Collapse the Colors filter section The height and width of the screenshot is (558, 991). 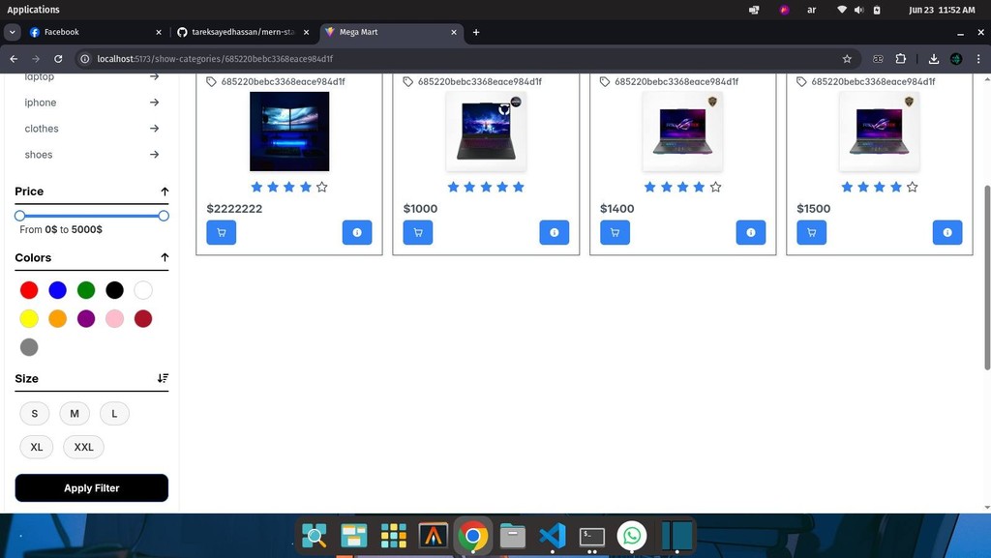click(165, 257)
